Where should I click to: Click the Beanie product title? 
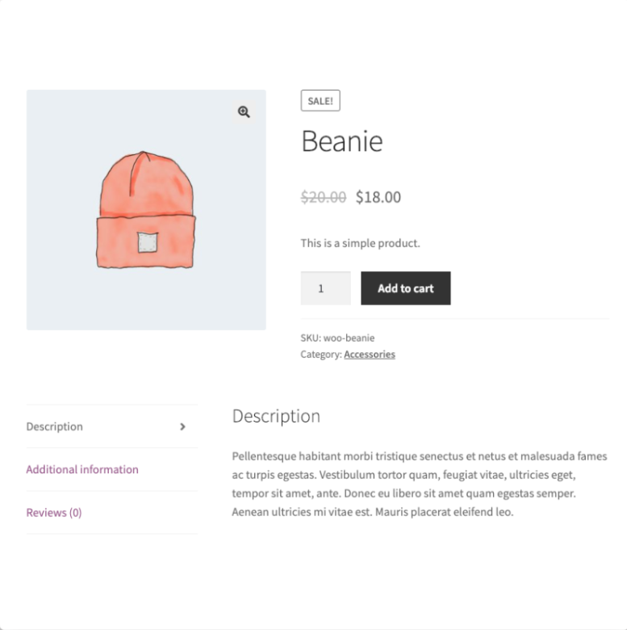[x=341, y=141]
